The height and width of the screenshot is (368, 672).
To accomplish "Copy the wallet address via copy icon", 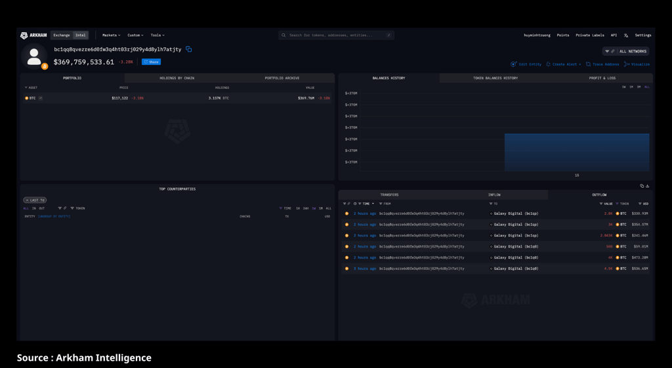I will [188, 49].
